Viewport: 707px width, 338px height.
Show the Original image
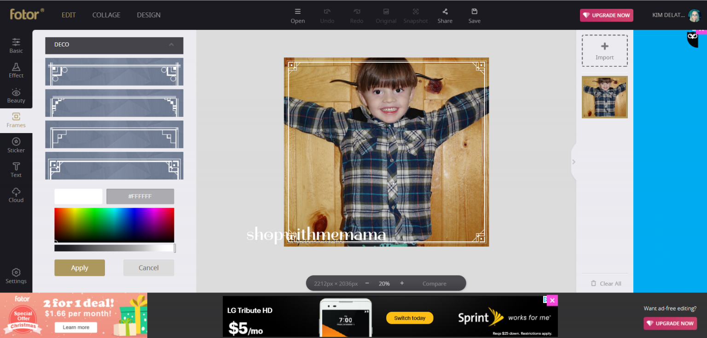(386, 16)
